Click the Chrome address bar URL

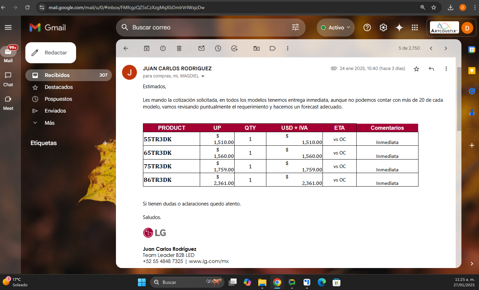(x=126, y=7)
